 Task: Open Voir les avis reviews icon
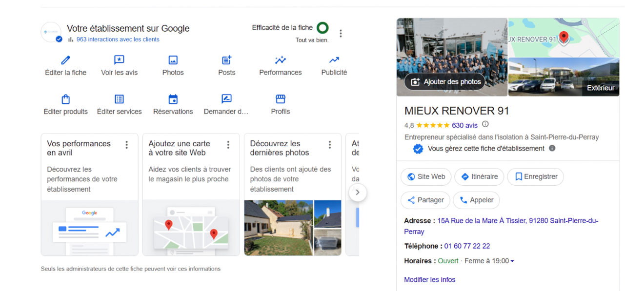[x=119, y=60]
